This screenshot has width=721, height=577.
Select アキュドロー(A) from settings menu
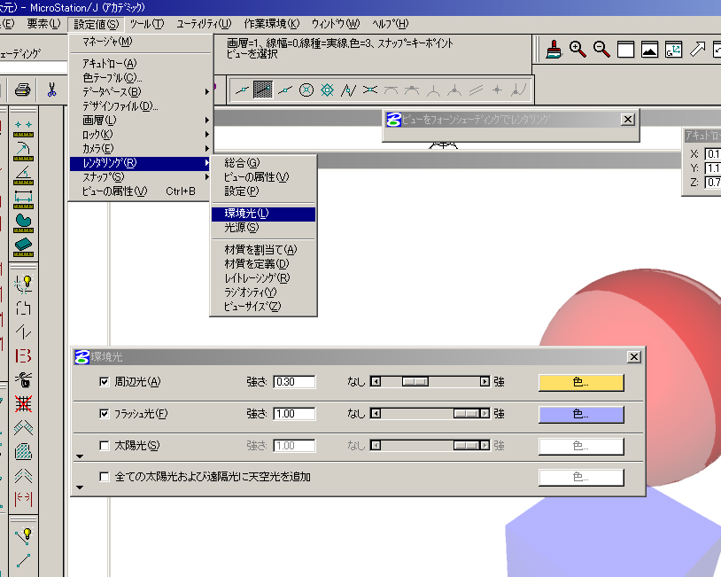click(x=140, y=64)
